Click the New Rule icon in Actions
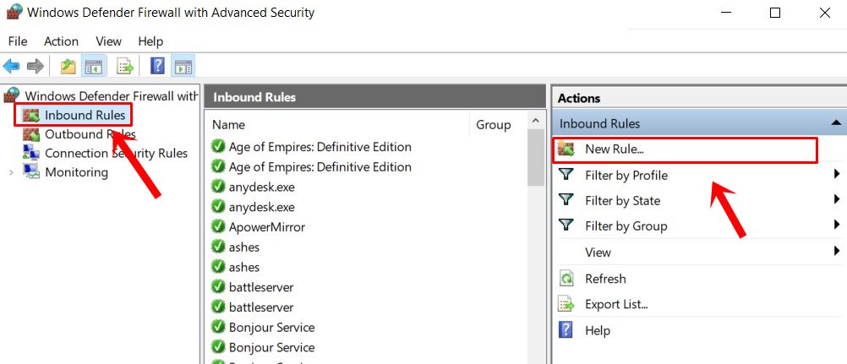847x364 pixels. (x=566, y=149)
